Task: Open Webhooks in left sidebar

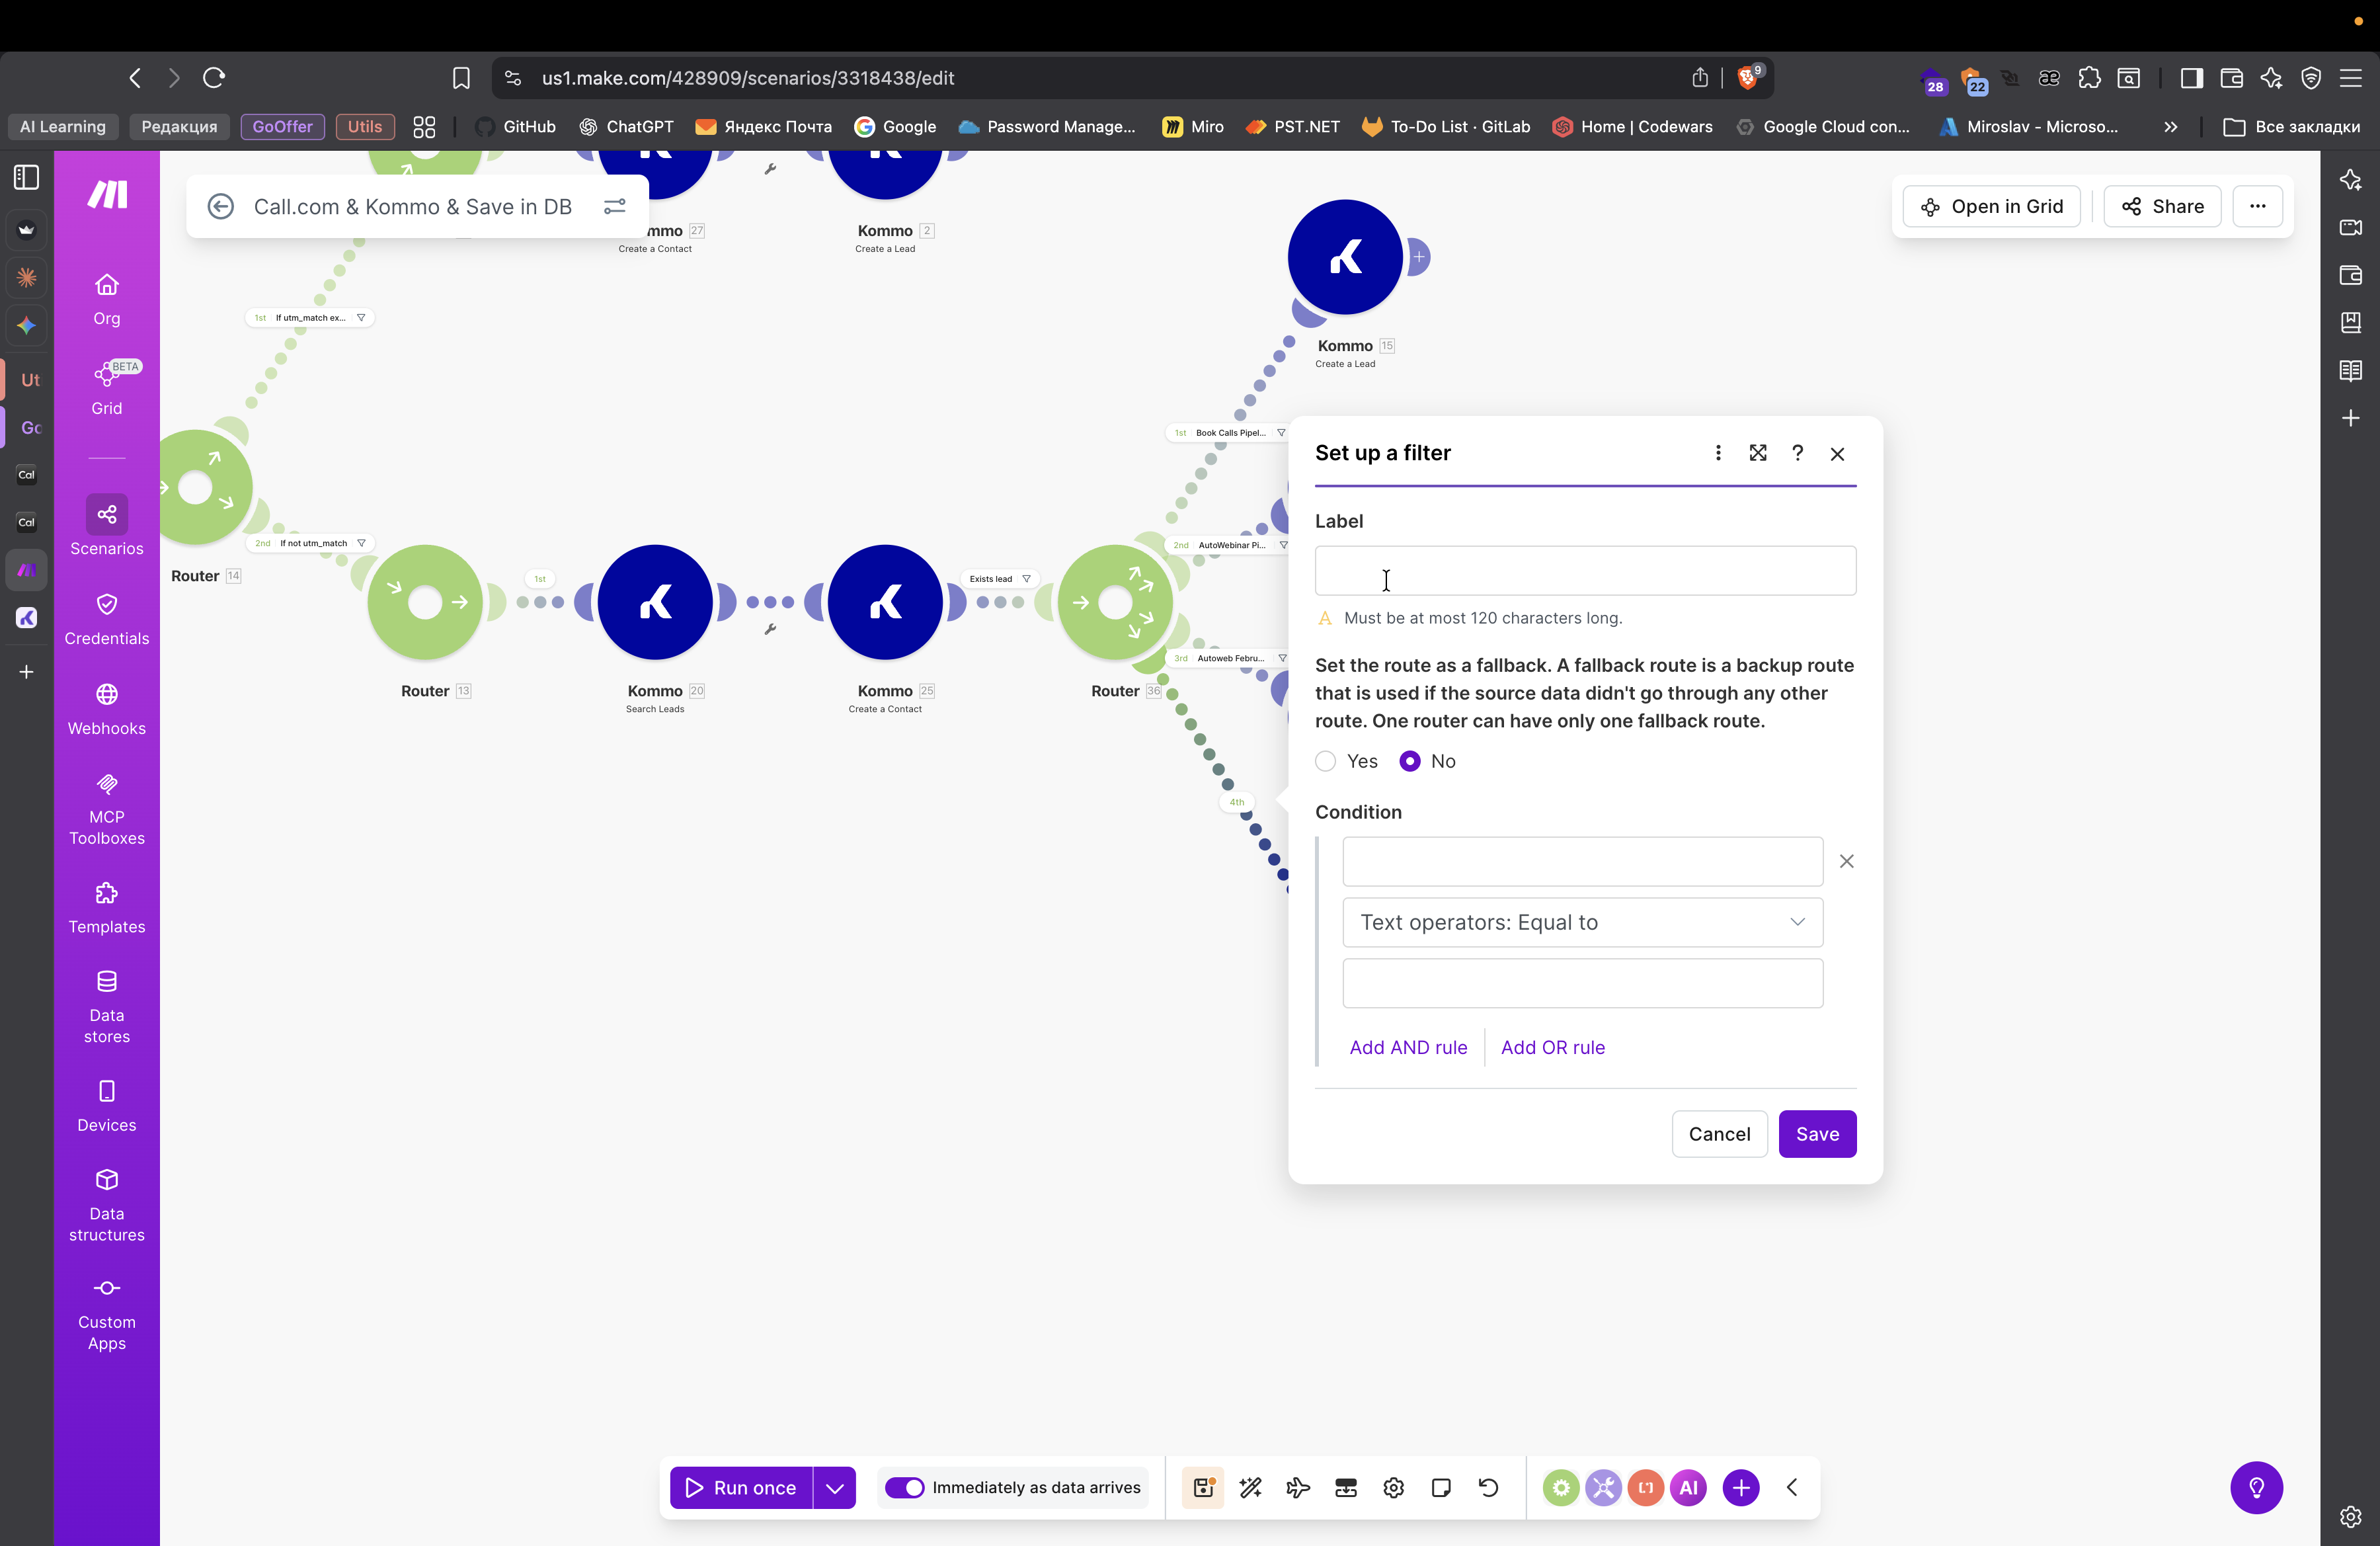Action: (x=106, y=708)
